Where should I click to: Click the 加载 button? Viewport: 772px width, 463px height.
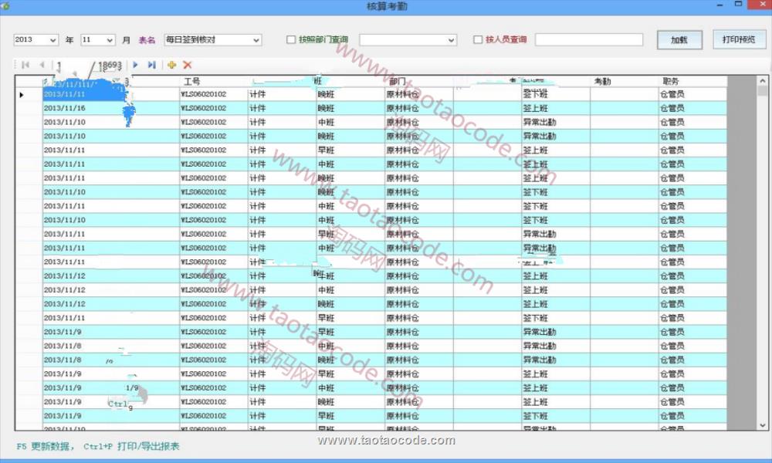pyautogui.click(x=679, y=39)
